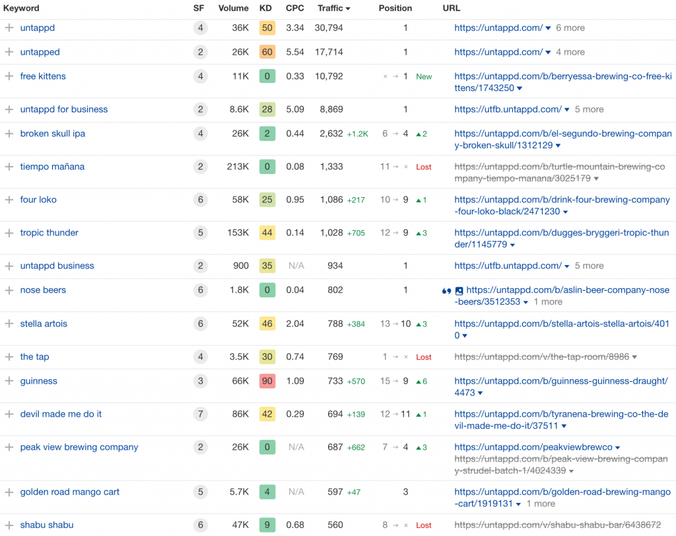The width and height of the screenshot is (676, 536).
Task: Click KD score 60 badge for untapped
Action: [267, 52]
